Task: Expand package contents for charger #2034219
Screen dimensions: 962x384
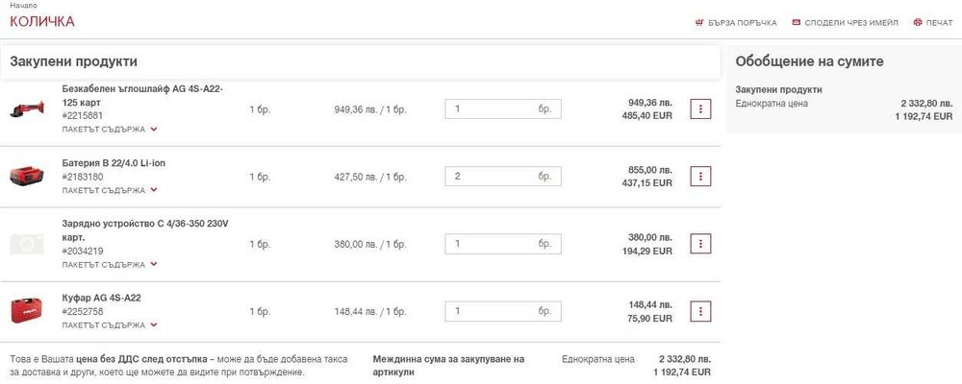Action: 110,265
